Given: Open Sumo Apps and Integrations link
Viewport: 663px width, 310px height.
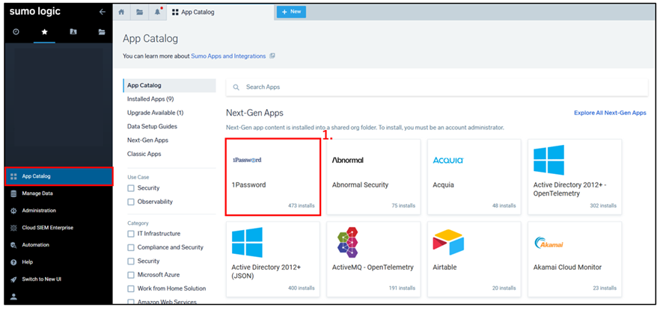Looking at the screenshot, I should click(228, 56).
